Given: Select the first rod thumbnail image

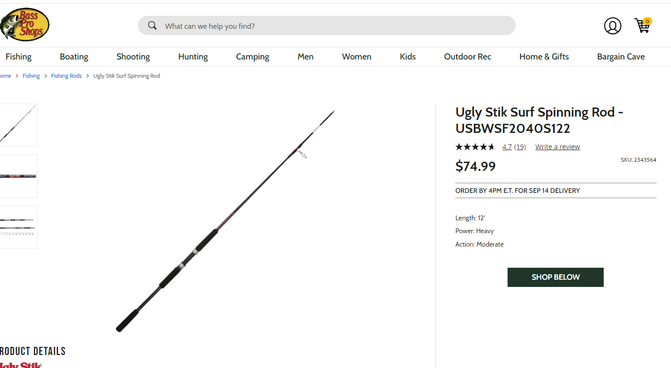Looking at the screenshot, I should pyautogui.click(x=18, y=125).
